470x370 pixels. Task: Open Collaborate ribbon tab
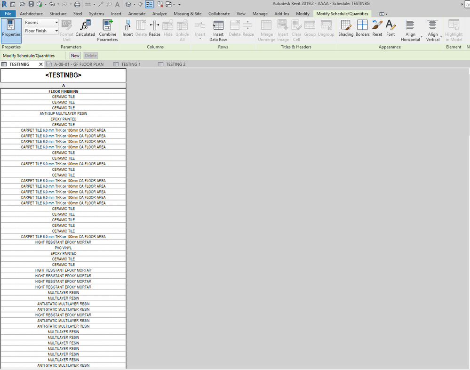click(219, 14)
